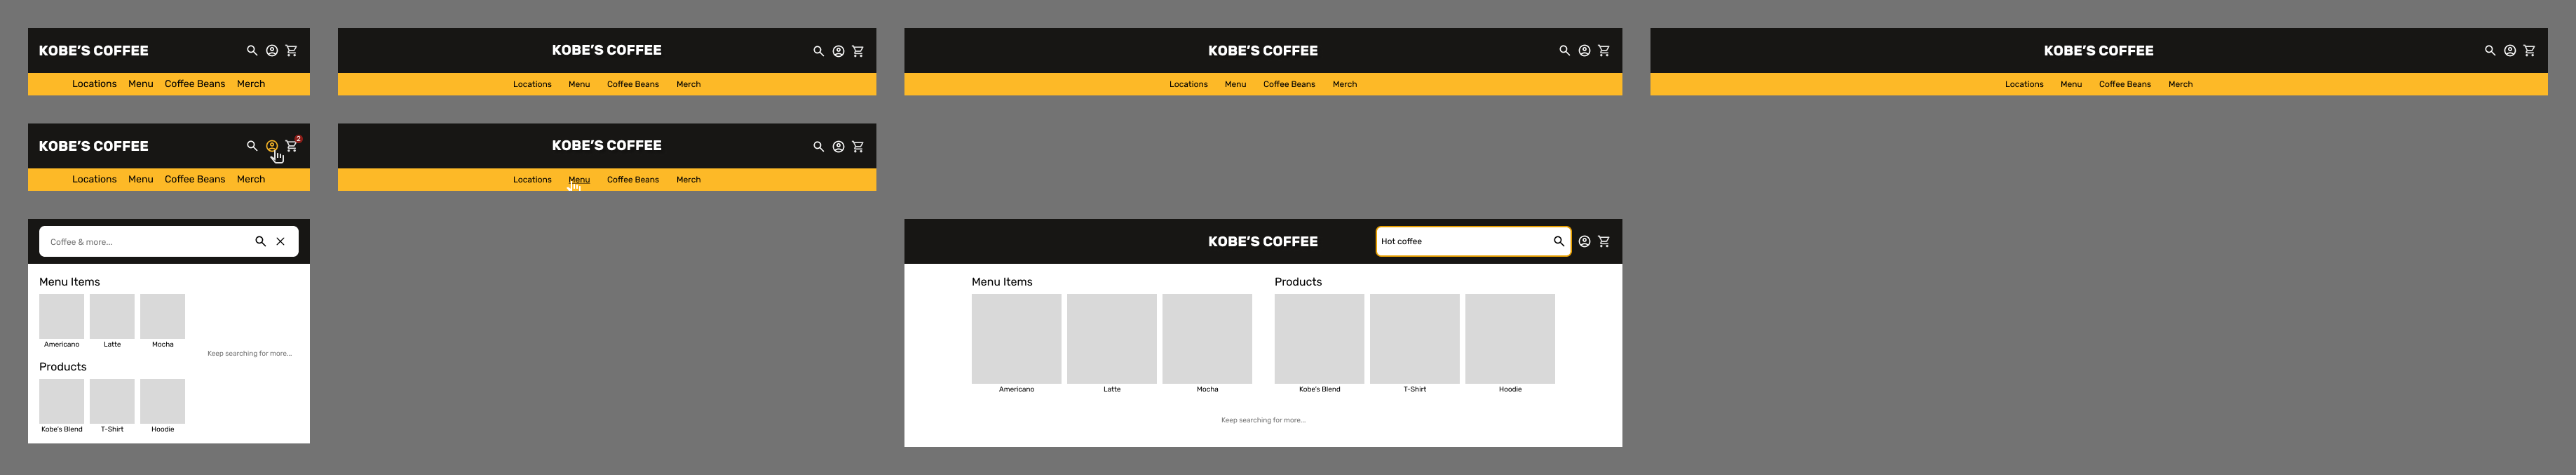Open Latte thumbnail in 'Hot coffee' results
This screenshot has width=2576, height=475.
click(1112, 339)
